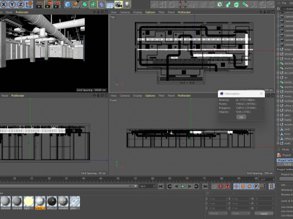The image size is (293, 219).
Task: Expand the frame object group
Action: pos(278,120)
